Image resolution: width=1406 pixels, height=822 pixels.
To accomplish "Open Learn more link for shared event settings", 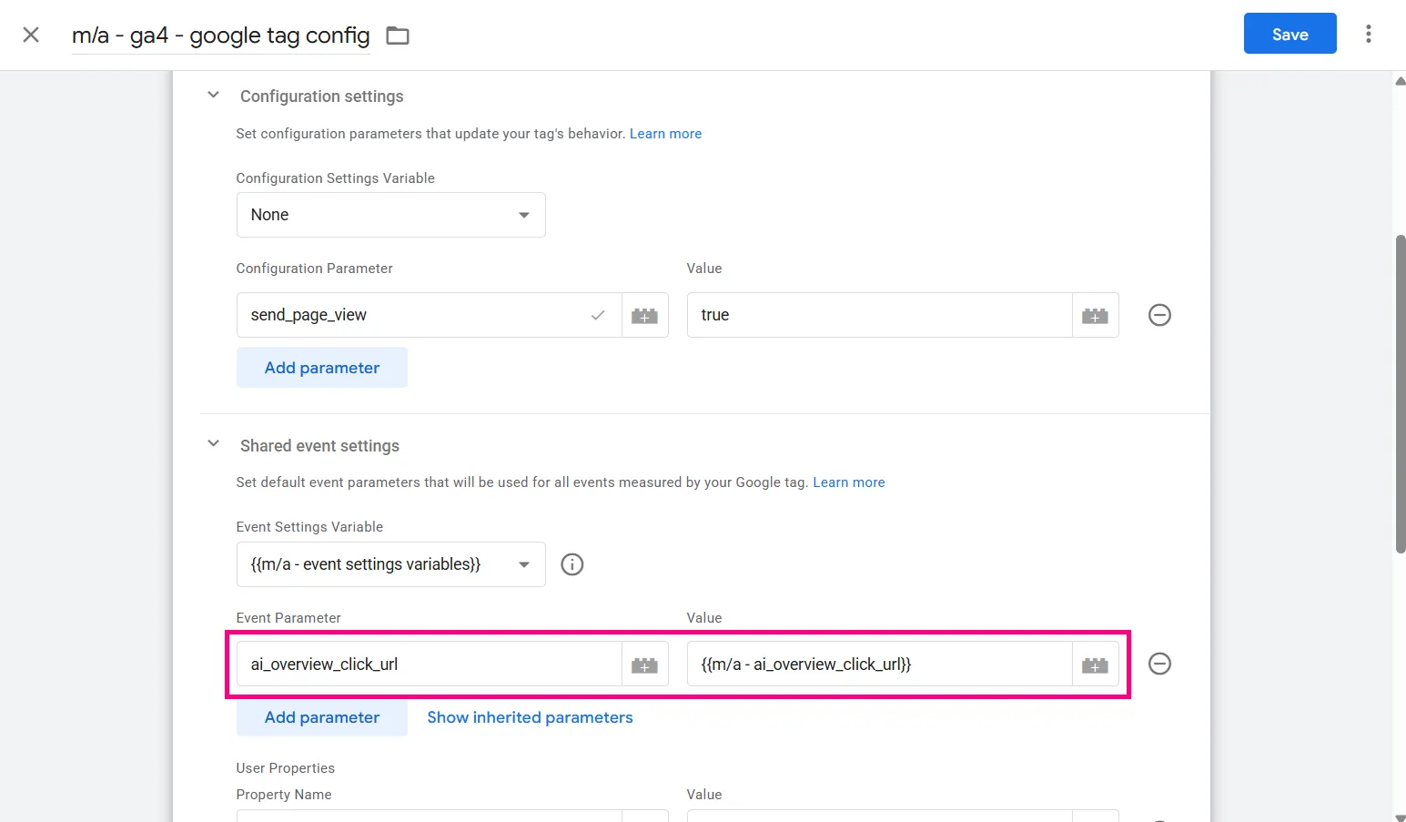I will (x=848, y=482).
